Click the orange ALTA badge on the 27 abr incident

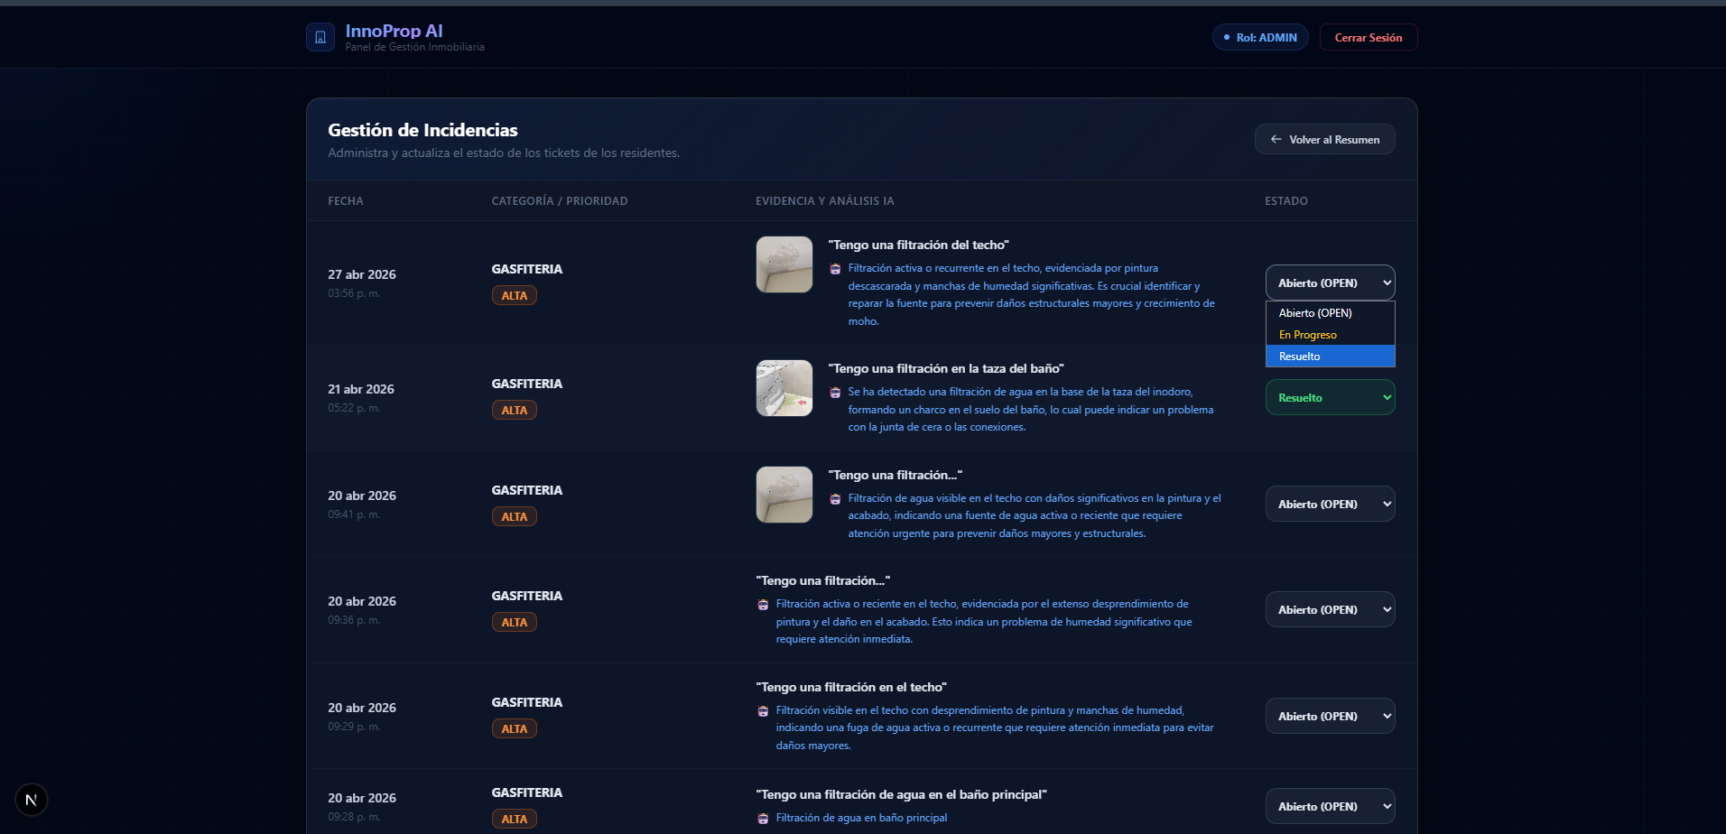coord(514,295)
